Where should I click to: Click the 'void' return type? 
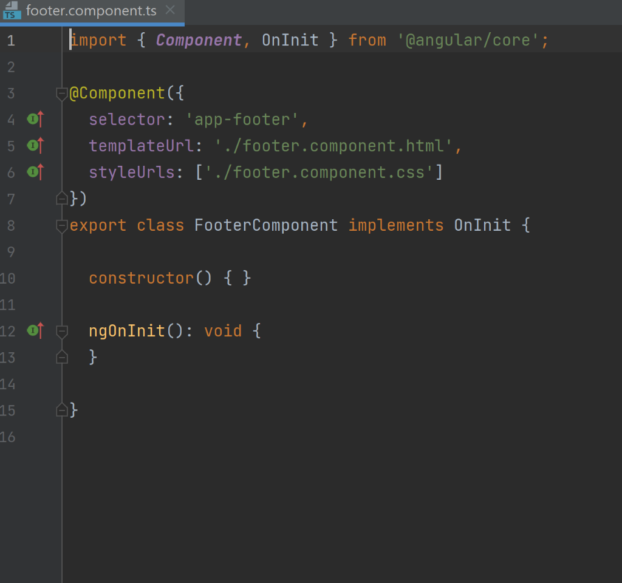pyautogui.click(x=223, y=331)
